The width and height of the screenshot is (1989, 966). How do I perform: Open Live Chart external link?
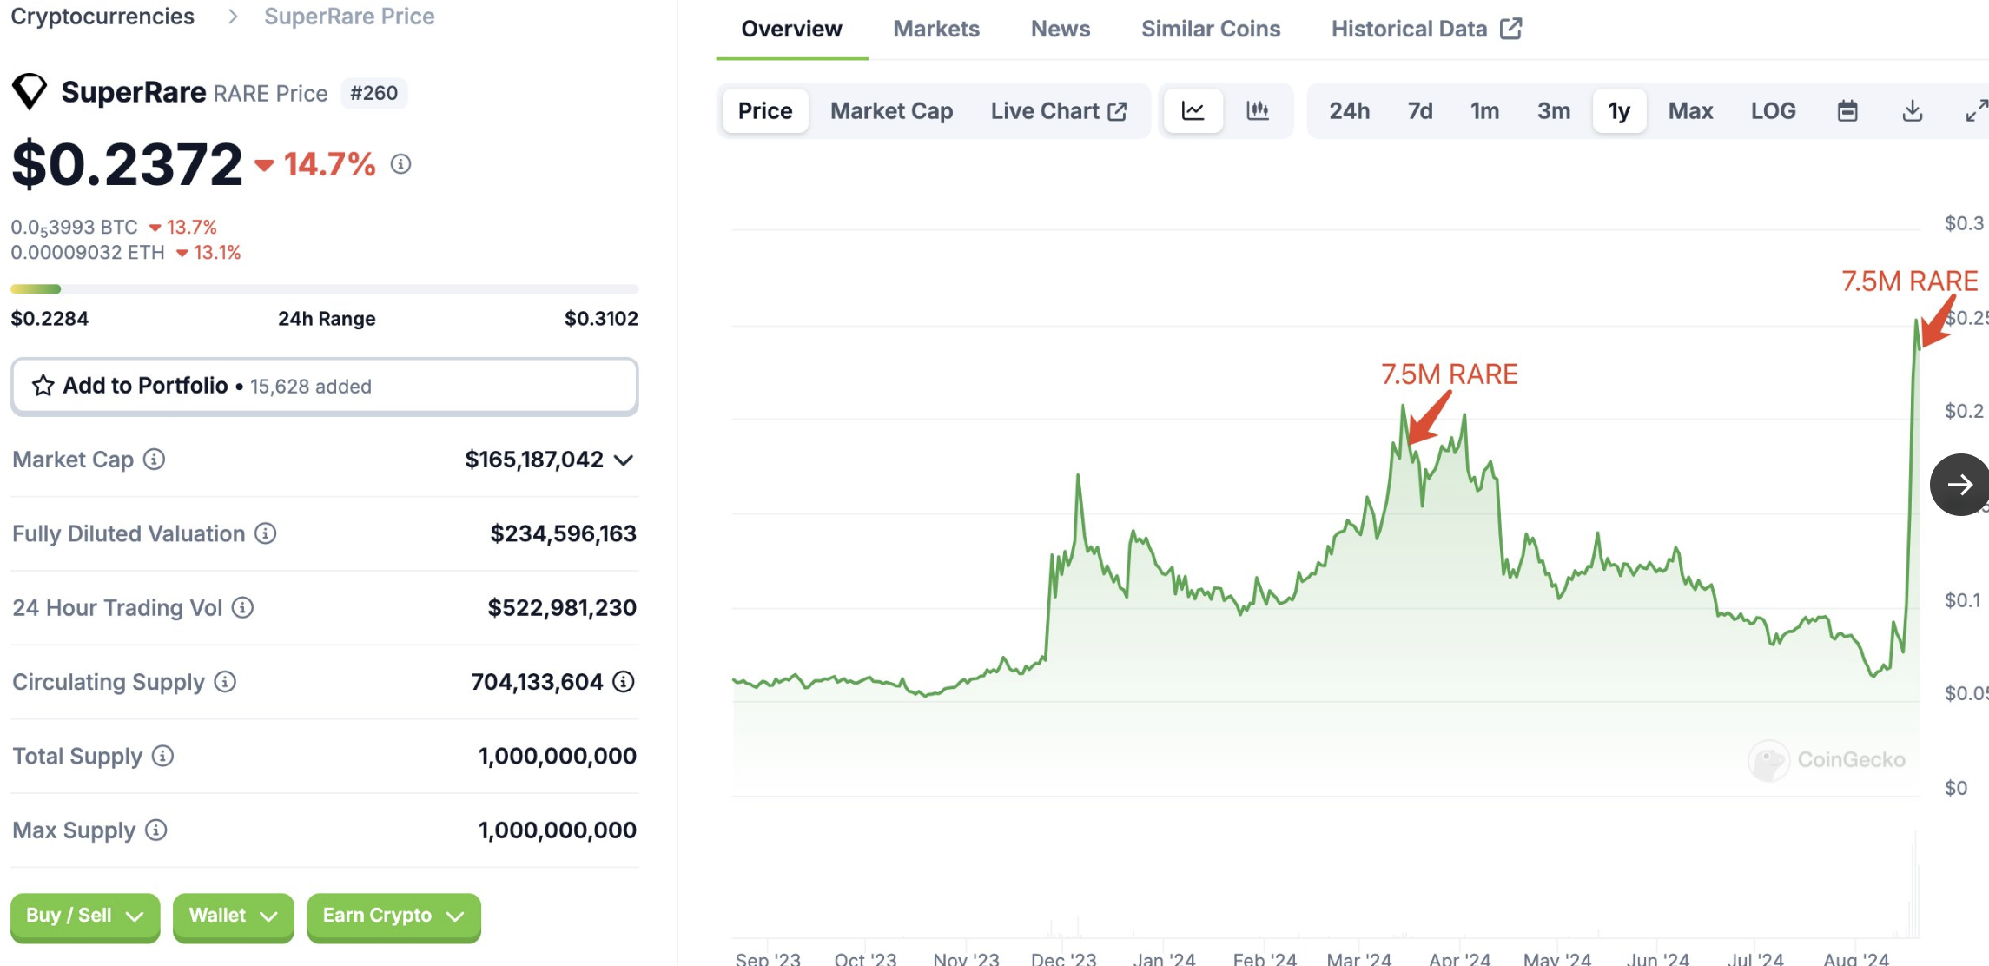coord(1058,110)
